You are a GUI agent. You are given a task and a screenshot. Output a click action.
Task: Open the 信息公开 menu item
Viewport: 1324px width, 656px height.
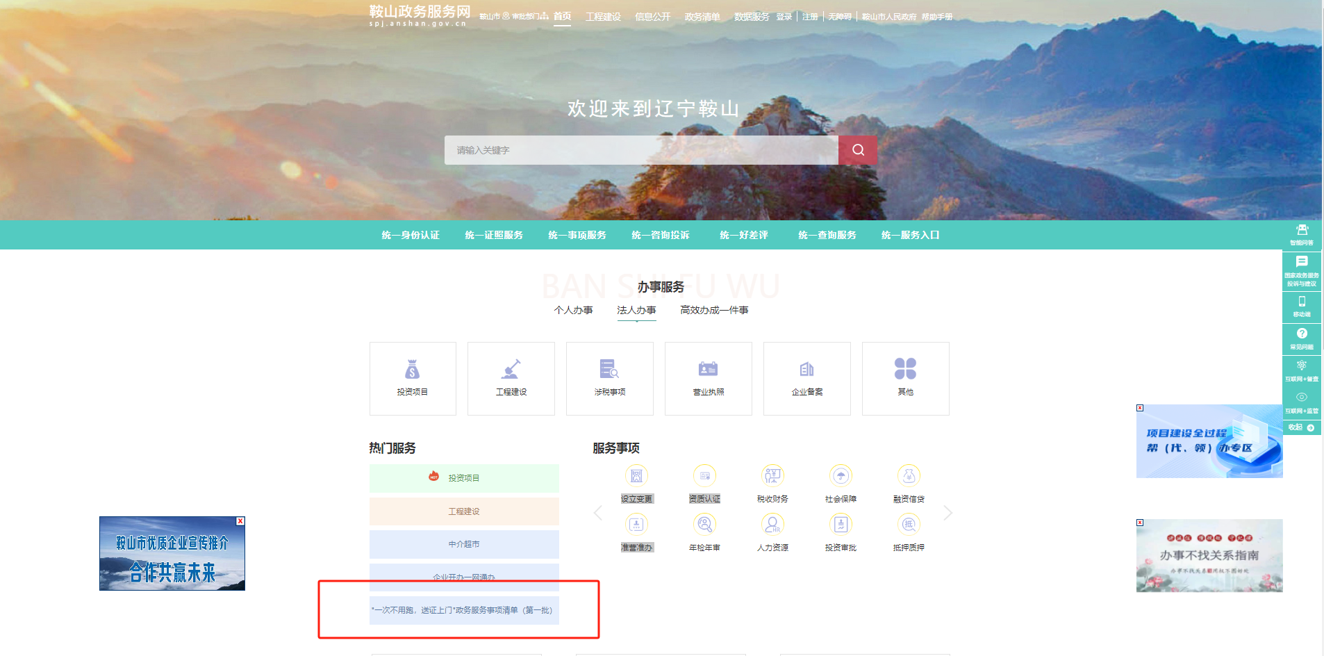pos(652,17)
